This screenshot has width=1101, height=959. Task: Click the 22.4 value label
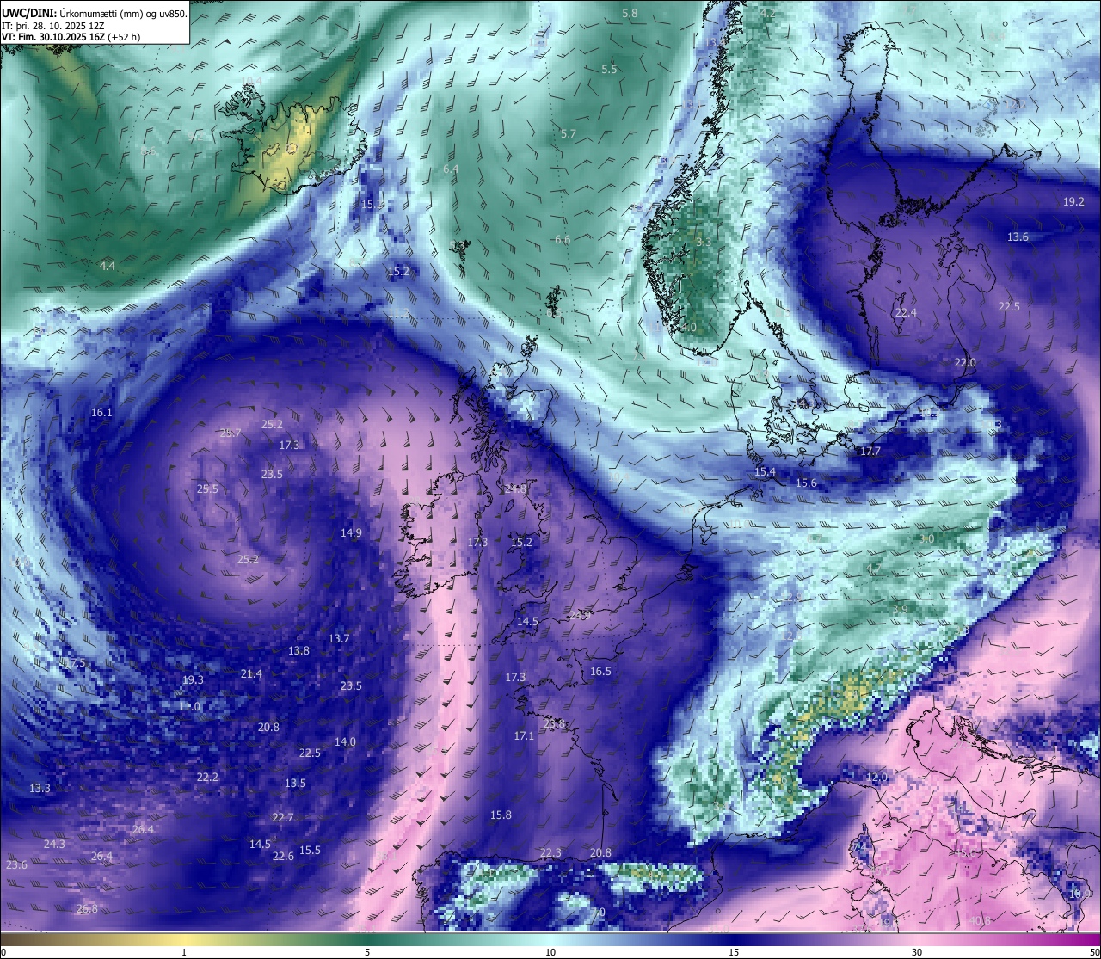(906, 313)
